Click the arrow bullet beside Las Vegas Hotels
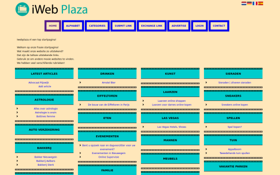The height and width of the screenshot is (175, 280). point(143,127)
